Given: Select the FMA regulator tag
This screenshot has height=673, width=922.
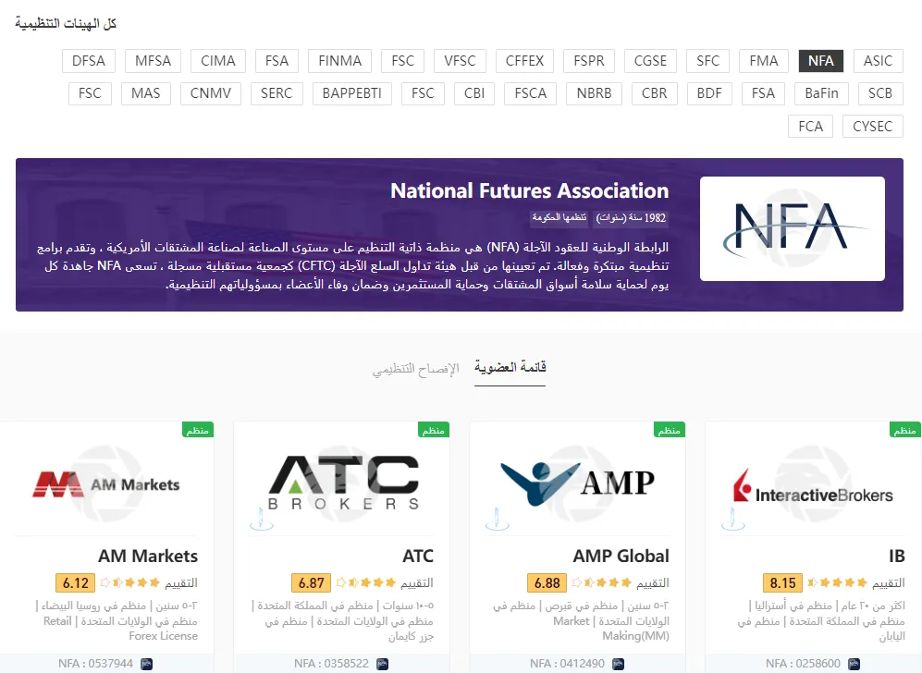Looking at the screenshot, I should click(764, 61).
